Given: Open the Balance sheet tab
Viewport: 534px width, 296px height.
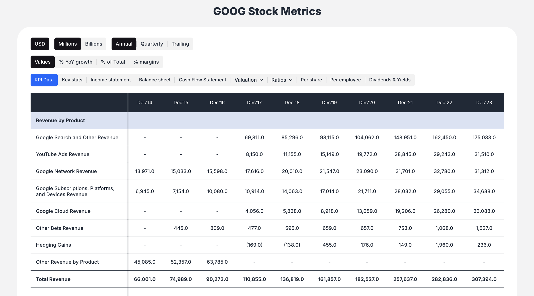Looking at the screenshot, I should 155,80.
